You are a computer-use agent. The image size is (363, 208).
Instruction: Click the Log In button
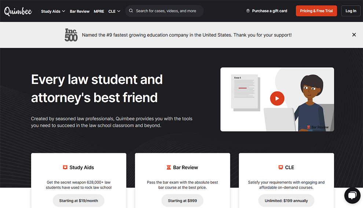(351, 11)
